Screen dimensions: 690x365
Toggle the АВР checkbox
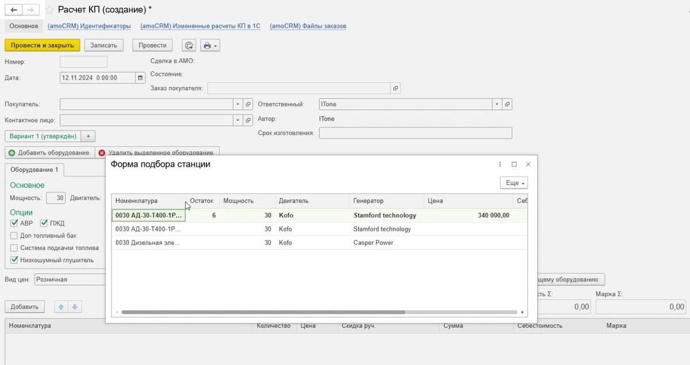(14, 223)
